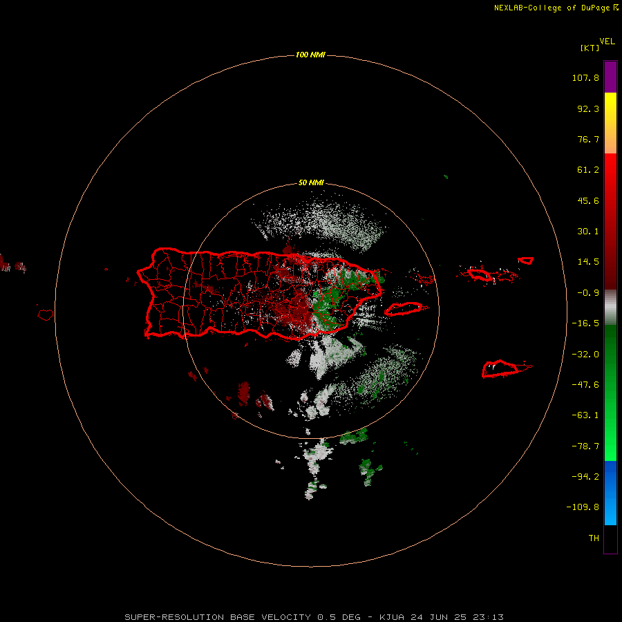Select the -47.6 legend value
Image resolution: width=622 pixels, height=622 pixels.
click(x=585, y=384)
